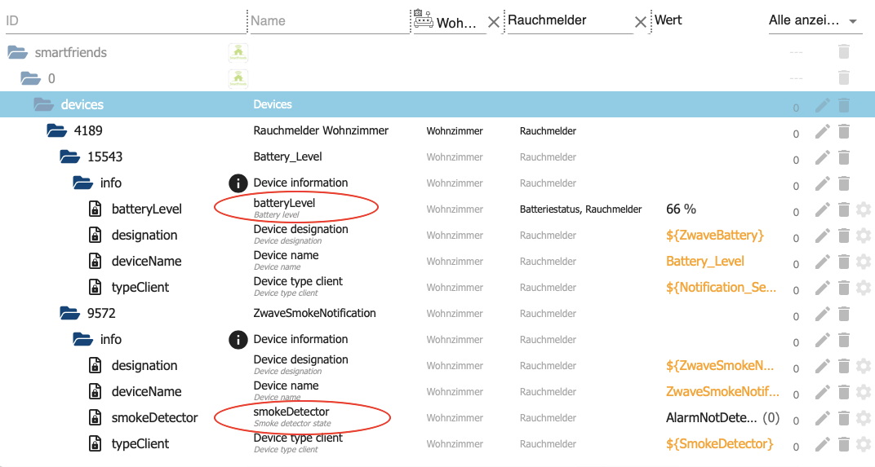Delete the batteryLevel state
875x467 pixels.
pyautogui.click(x=844, y=209)
